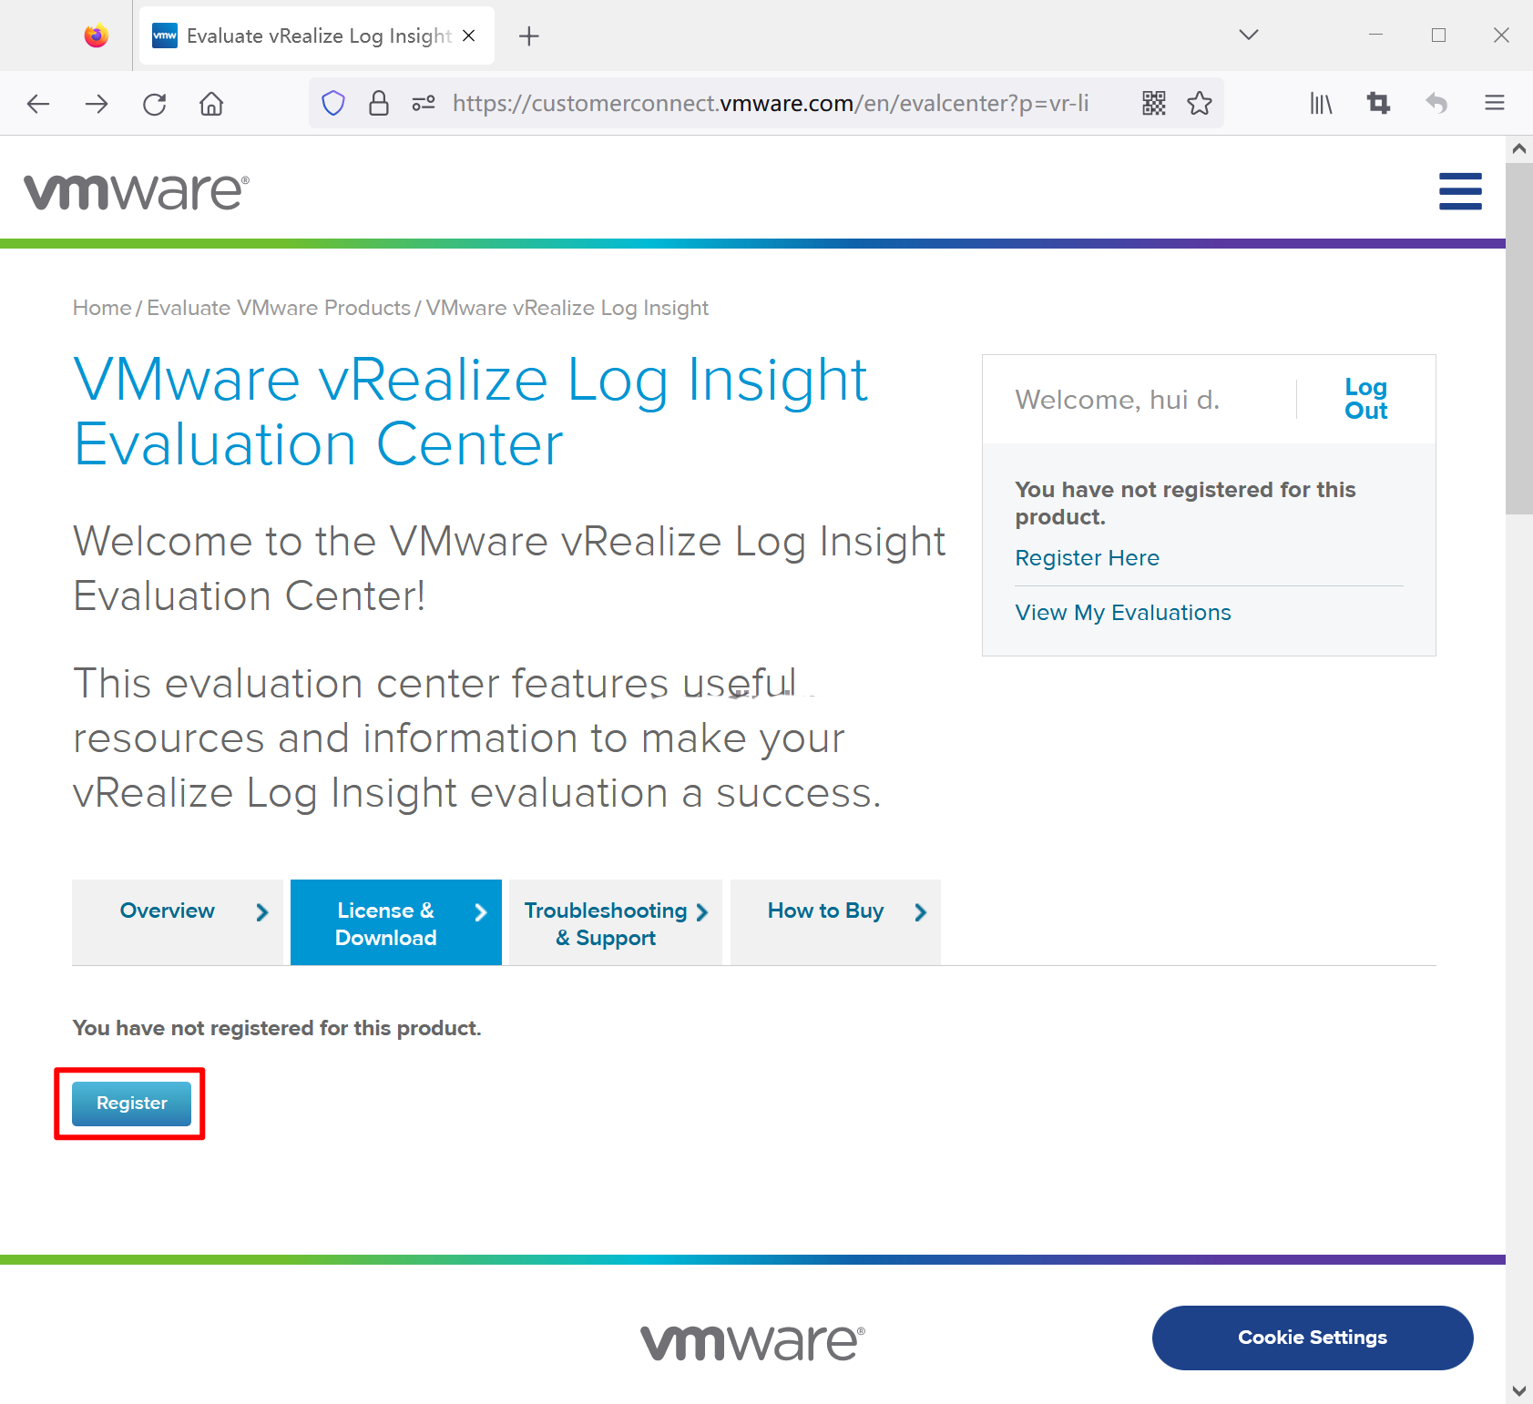The height and width of the screenshot is (1404, 1533).
Task: Bookmark this page with the star
Action: point(1200,104)
